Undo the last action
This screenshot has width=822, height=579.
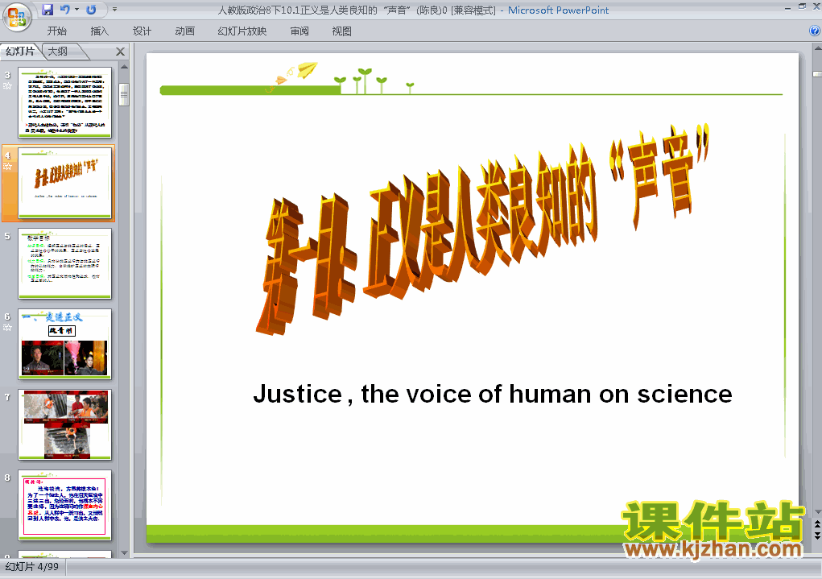point(64,10)
